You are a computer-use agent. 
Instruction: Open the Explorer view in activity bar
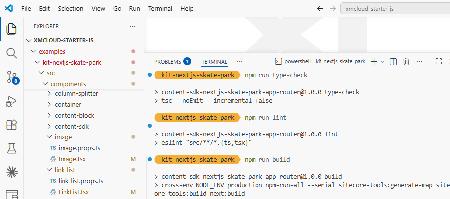pyautogui.click(x=12, y=29)
